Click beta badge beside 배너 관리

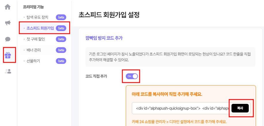tap(61, 50)
